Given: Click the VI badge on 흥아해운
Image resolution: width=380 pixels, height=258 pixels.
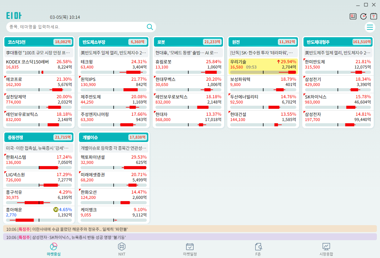Looking at the screenshot, I should 56,210.
